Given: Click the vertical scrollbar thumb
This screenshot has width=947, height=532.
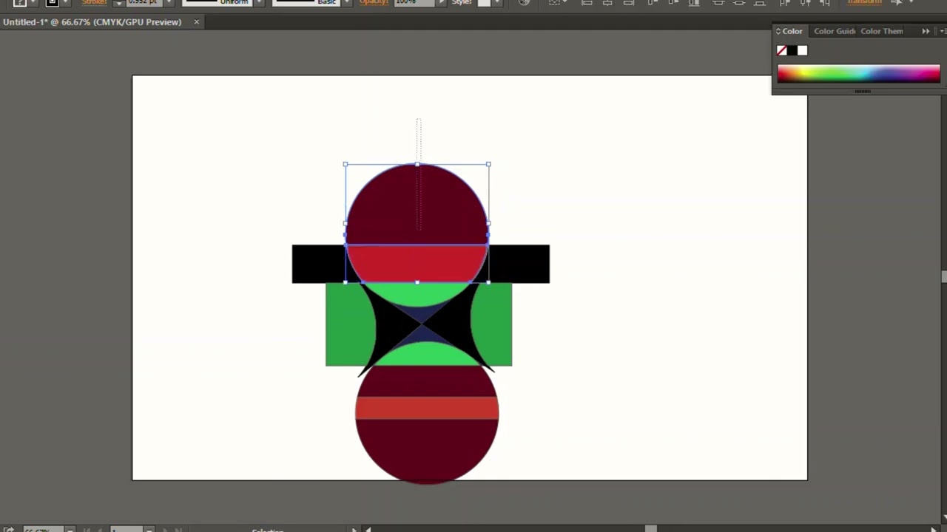Looking at the screenshot, I should pyautogui.click(x=943, y=276).
